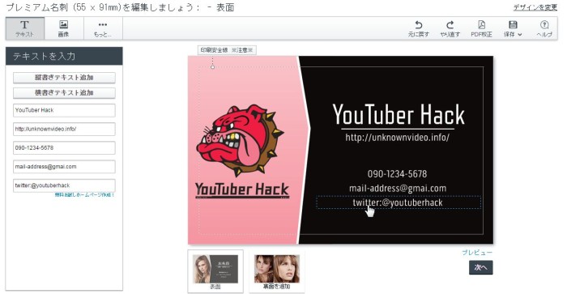This screenshot has height=294, width=567.
Task: Click the safety line handle circle
Action: 212,67
